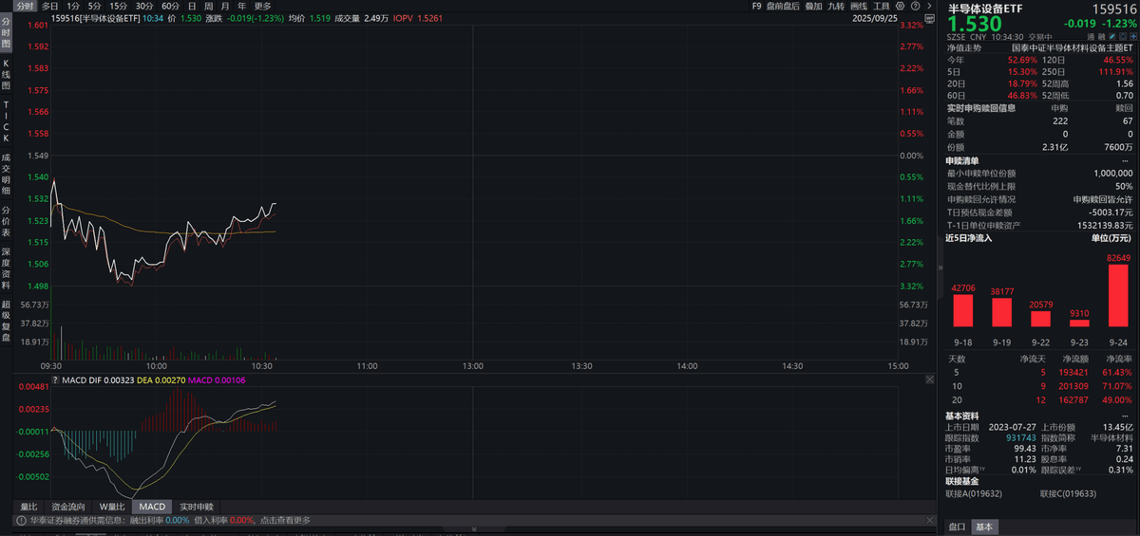
Task: Click the 9-24 net inflow bar
Action: point(1117,295)
